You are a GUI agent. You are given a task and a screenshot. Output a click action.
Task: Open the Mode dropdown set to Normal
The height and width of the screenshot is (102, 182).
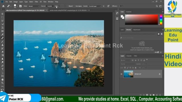[x=34, y=6]
